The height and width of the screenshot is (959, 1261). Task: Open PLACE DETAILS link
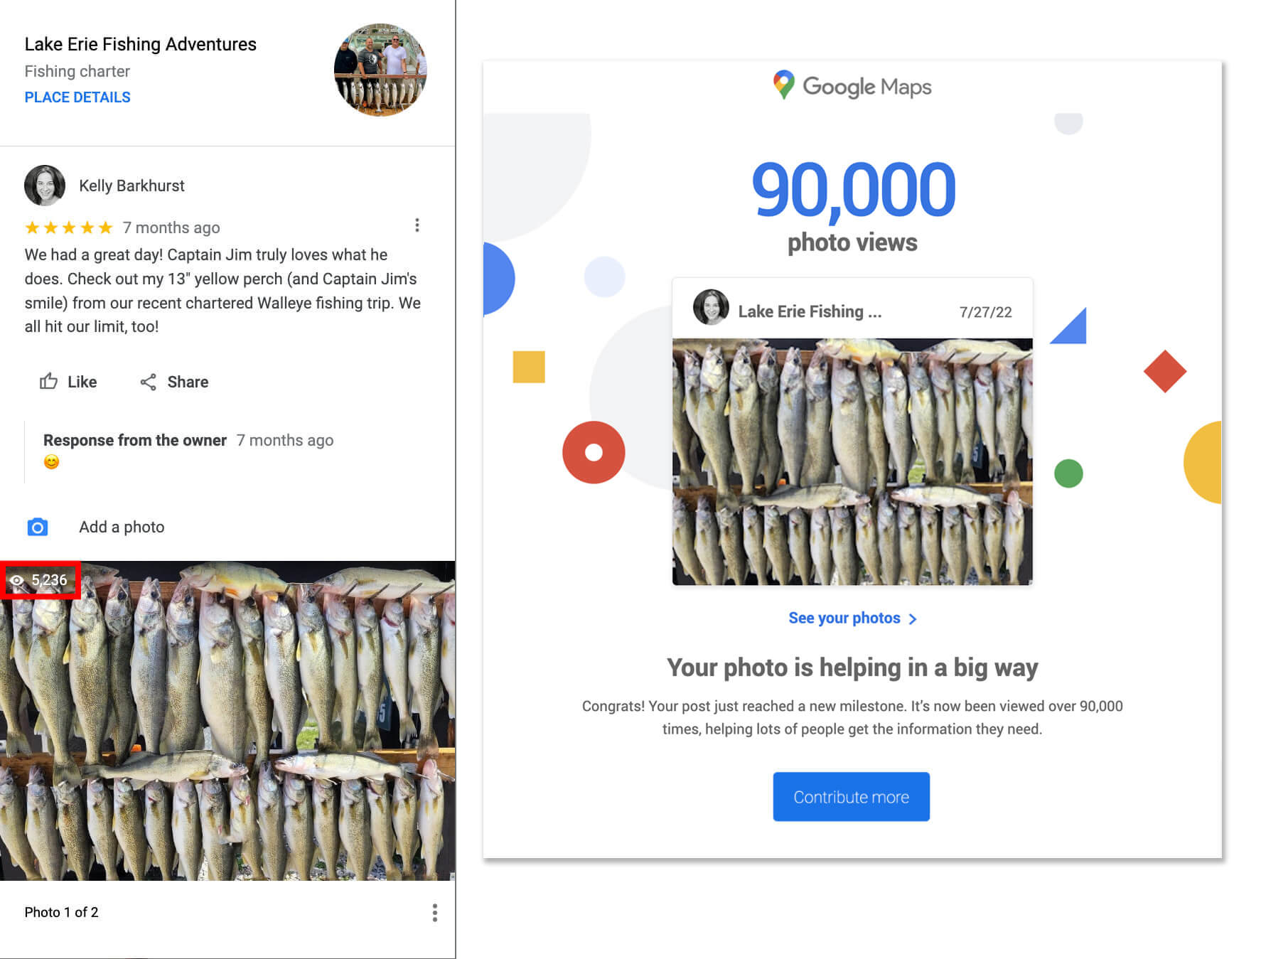pyautogui.click(x=77, y=97)
